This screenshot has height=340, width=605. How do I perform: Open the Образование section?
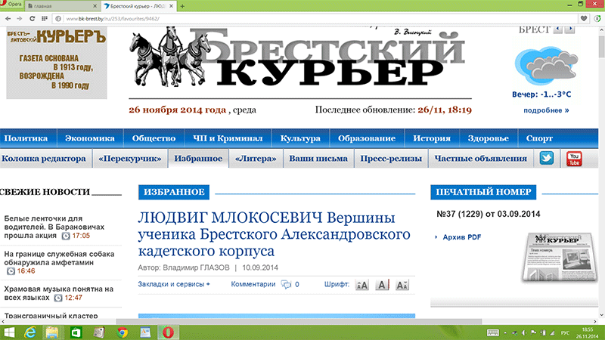(x=367, y=138)
